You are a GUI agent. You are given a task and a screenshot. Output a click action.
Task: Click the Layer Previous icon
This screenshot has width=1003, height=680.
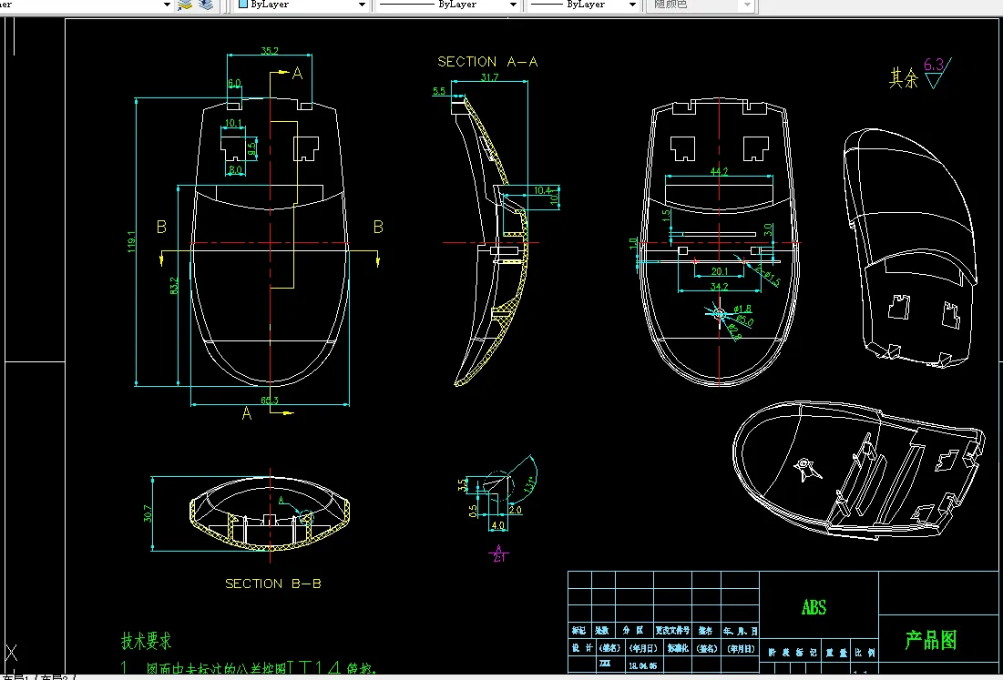[206, 5]
